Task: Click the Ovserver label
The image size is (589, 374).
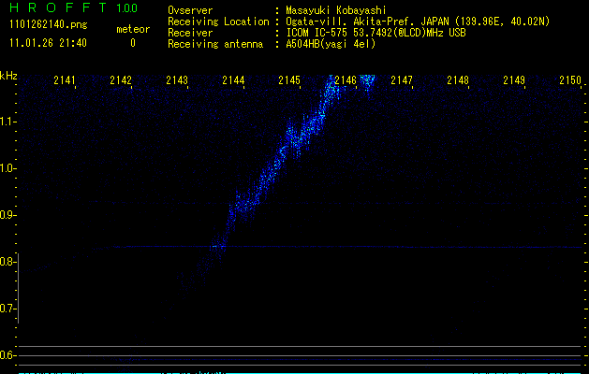Action: (x=190, y=10)
